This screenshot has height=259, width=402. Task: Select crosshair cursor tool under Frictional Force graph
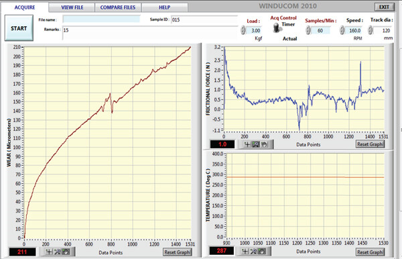247,144
